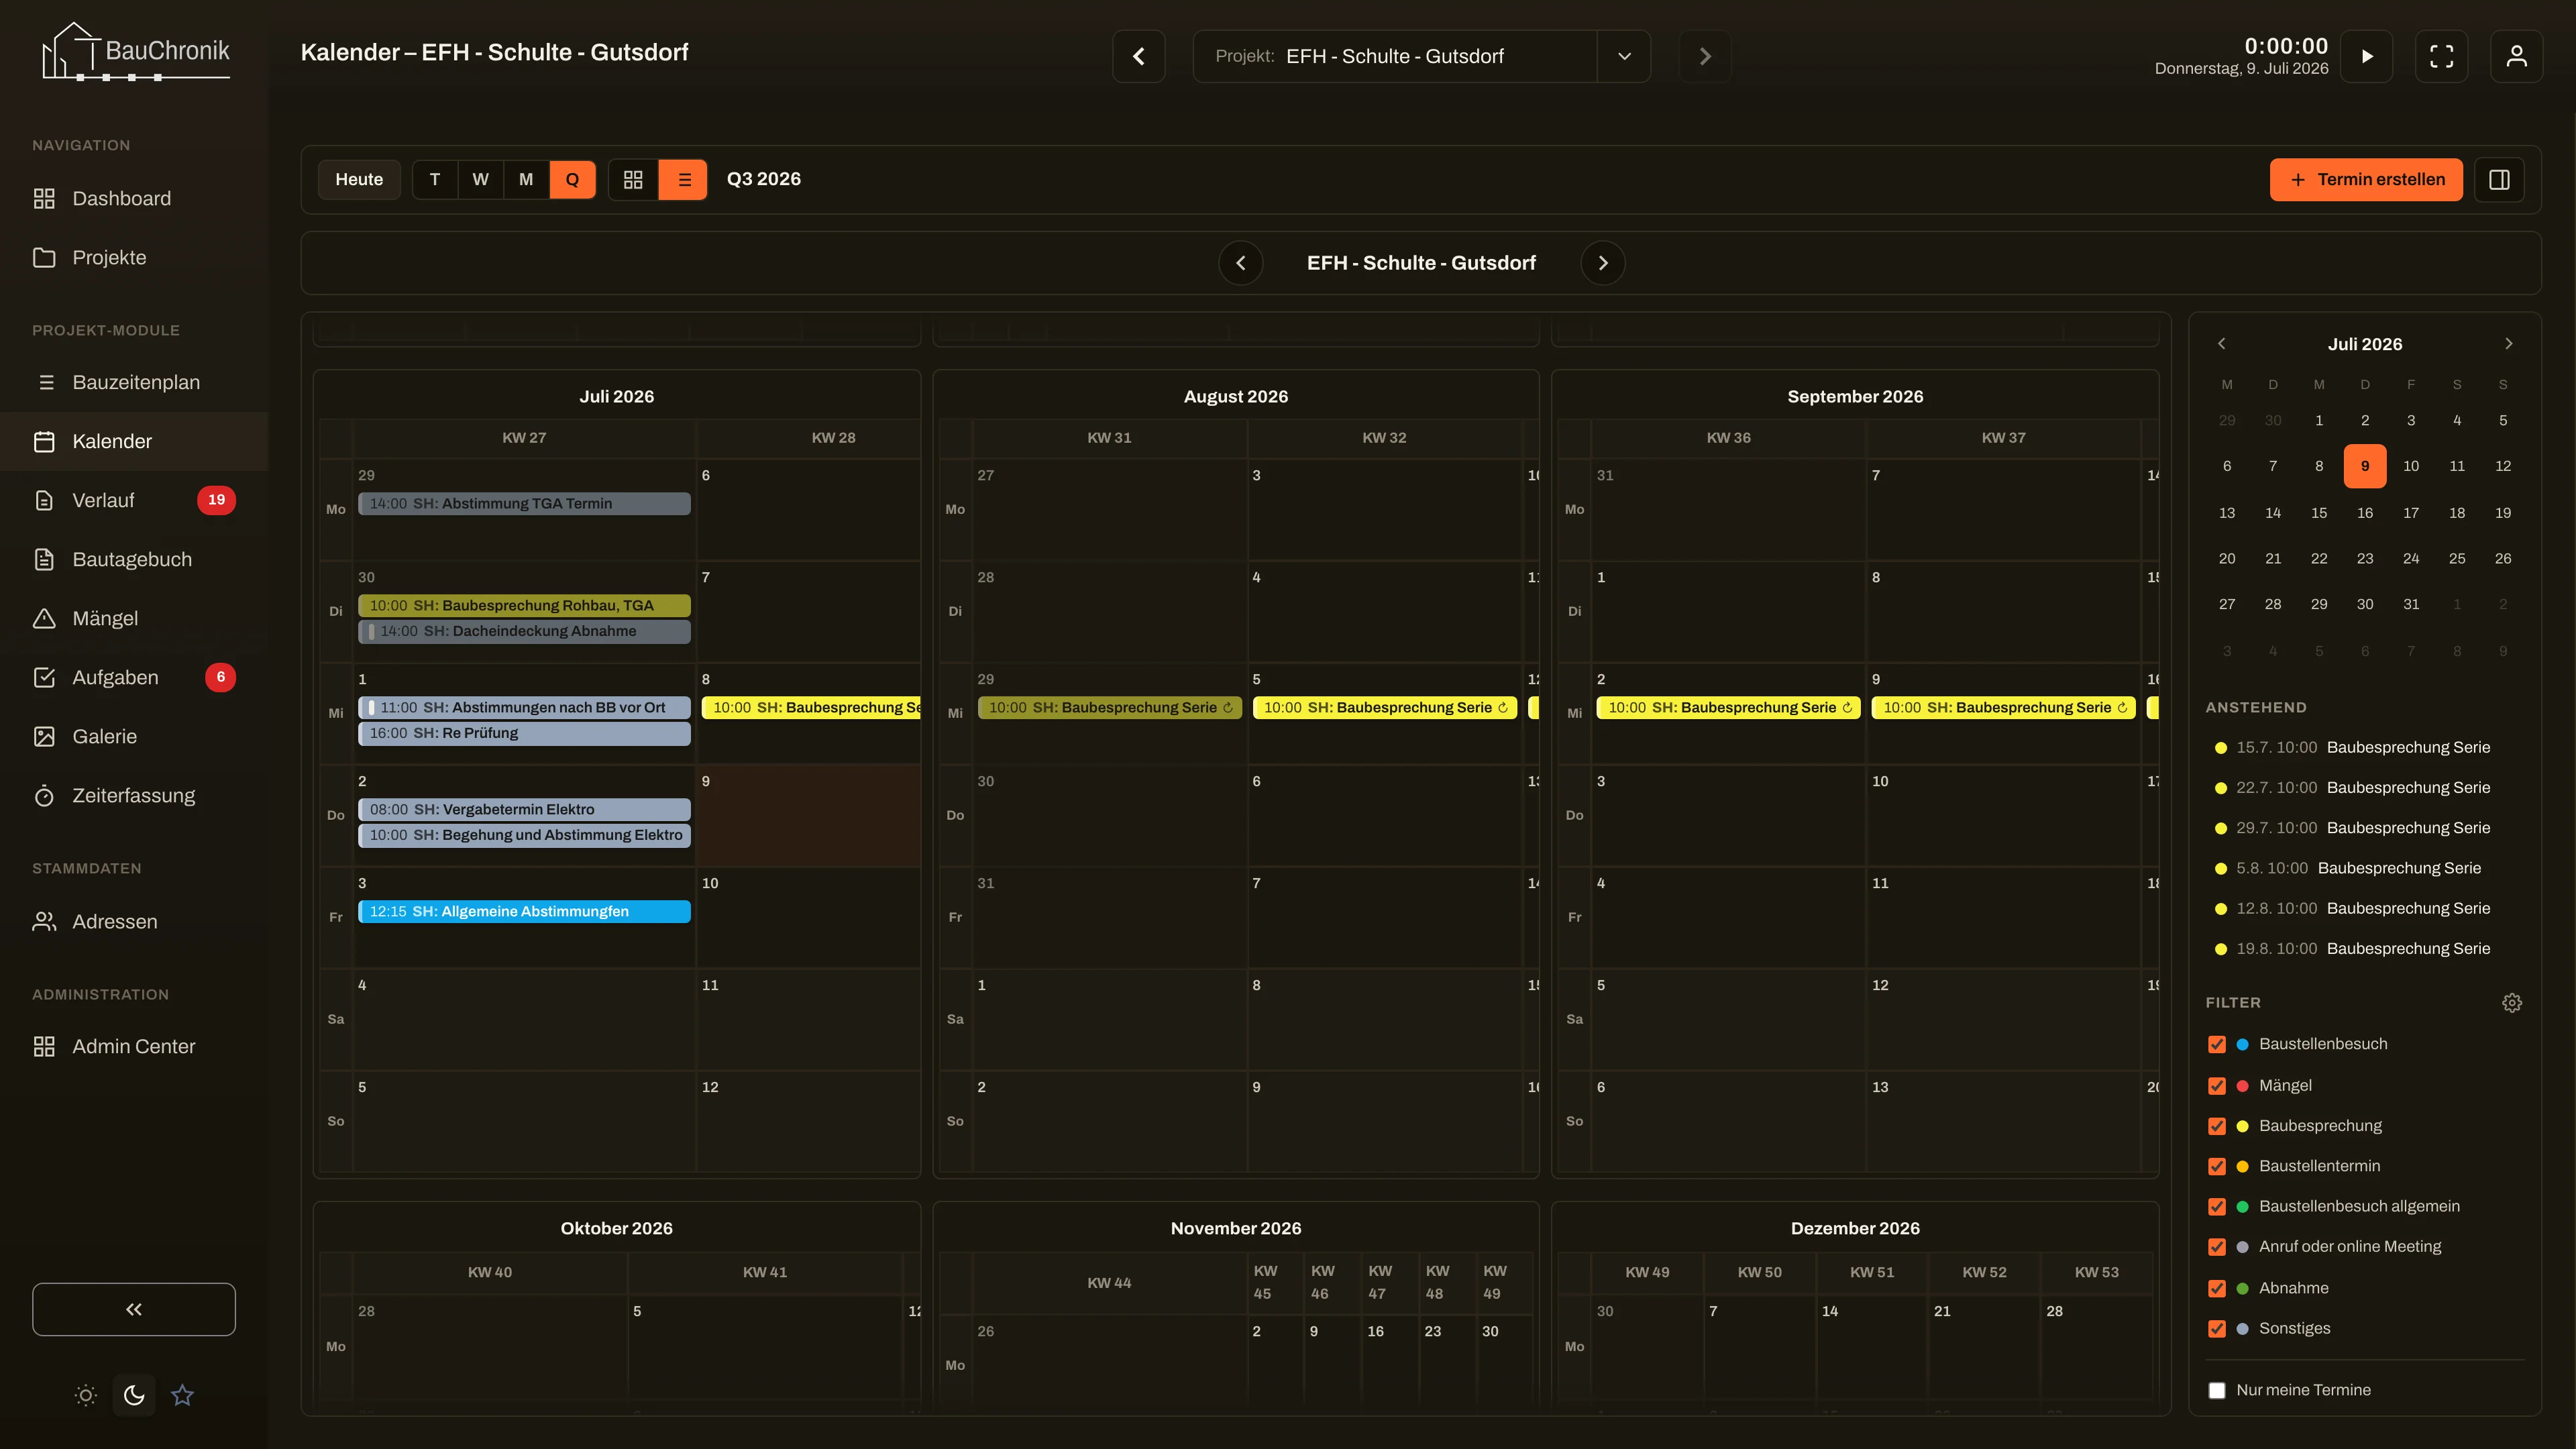Image resolution: width=2576 pixels, height=1449 pixels.
Task: Open Kalender module in sidebar
Action: coord(134,441)
